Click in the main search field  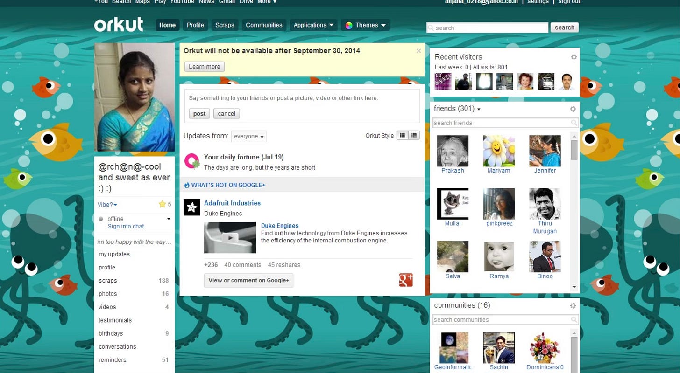coord(487,28)
